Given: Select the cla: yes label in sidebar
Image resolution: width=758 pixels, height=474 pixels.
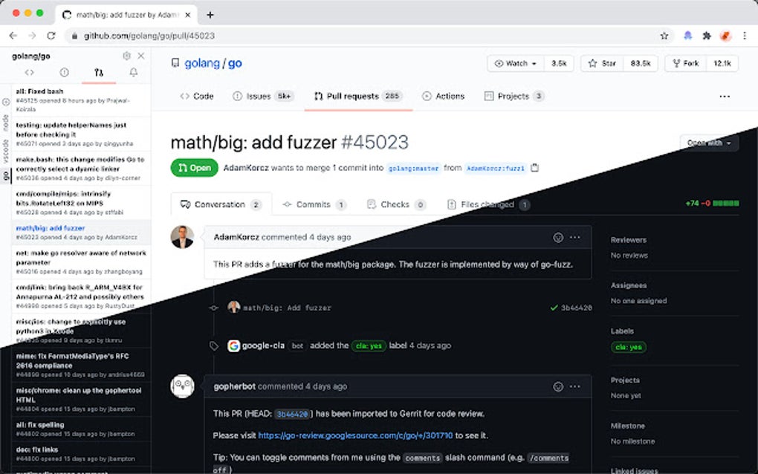Looking at the screenshot, I should pos(629,347).
